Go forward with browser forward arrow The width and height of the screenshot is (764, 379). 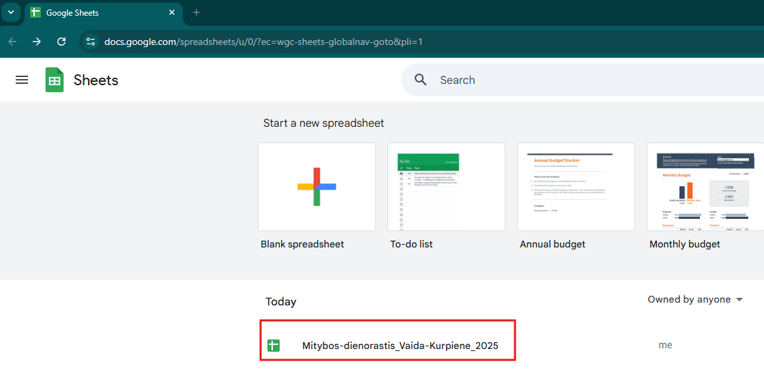click(37, 42)
